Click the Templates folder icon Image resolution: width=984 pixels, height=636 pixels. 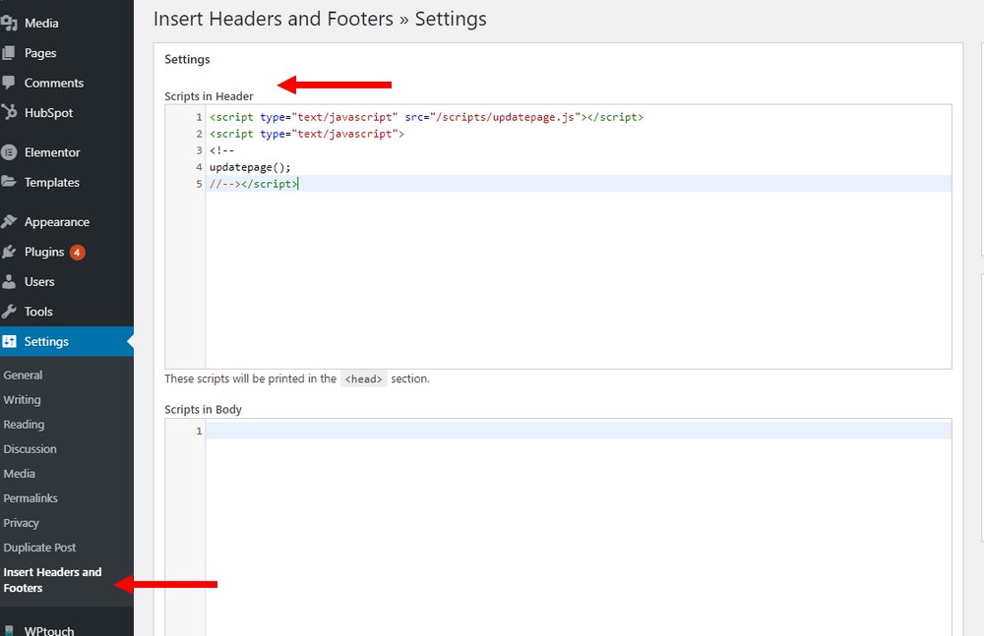(x=9, y=182)
